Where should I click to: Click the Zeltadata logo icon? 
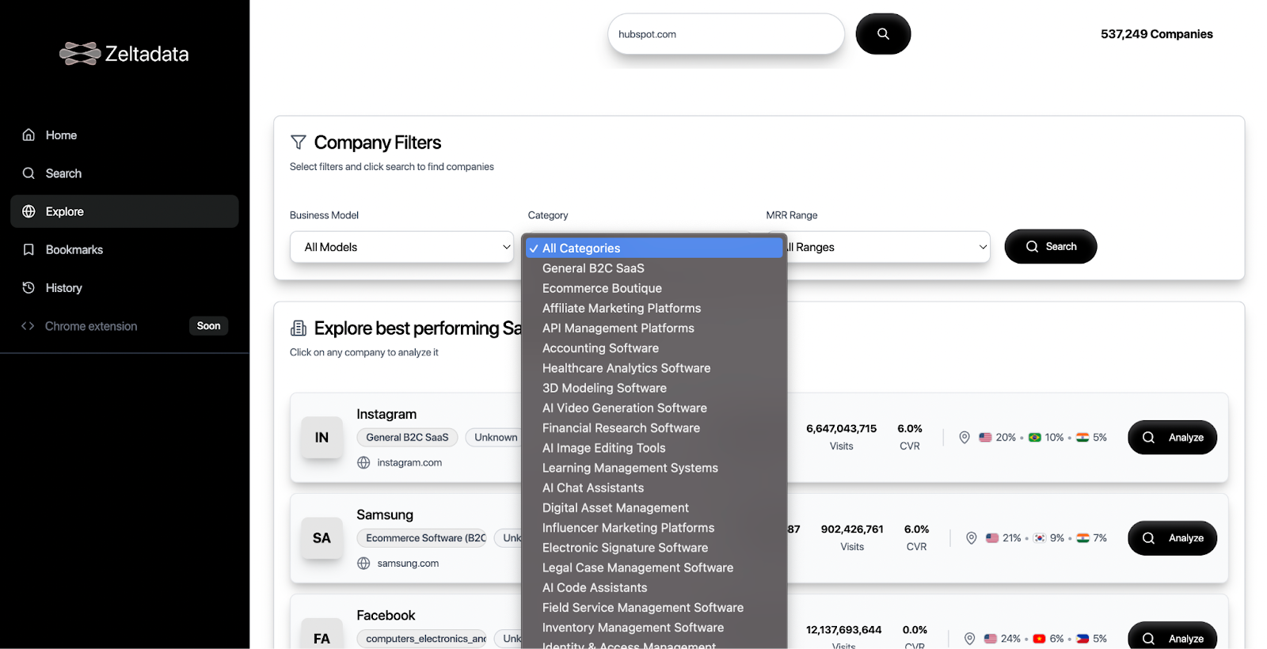click(80, 54)
